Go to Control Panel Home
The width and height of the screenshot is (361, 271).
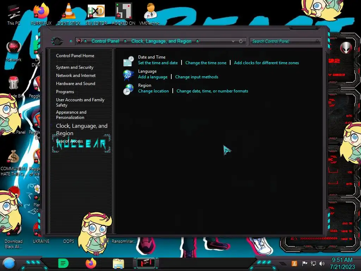(75, 56)
